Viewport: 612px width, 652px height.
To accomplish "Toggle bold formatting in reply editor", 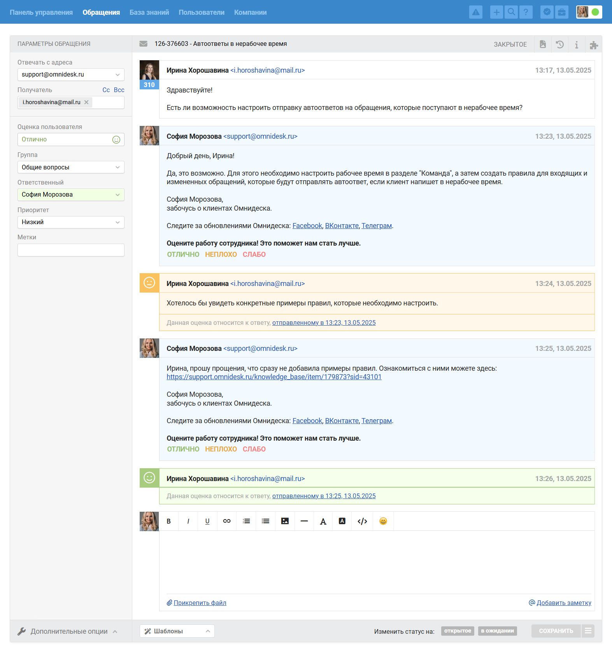I will tap(169, 521).
